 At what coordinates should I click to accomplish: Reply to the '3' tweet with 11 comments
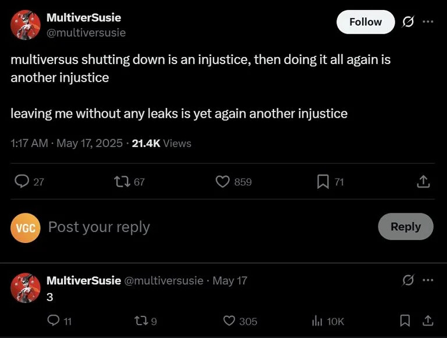(x=54, y=321)
